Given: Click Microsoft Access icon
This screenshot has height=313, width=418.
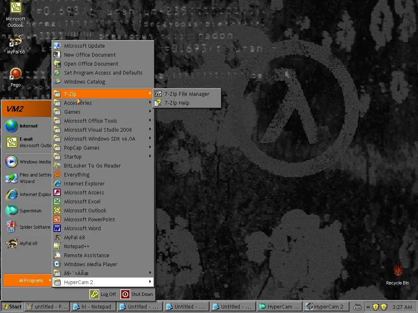Looking at the screenshot, I should 57,192.
